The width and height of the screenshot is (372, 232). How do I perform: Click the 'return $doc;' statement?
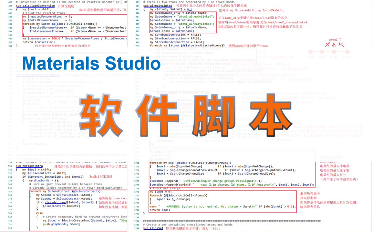tap(160, 210)
